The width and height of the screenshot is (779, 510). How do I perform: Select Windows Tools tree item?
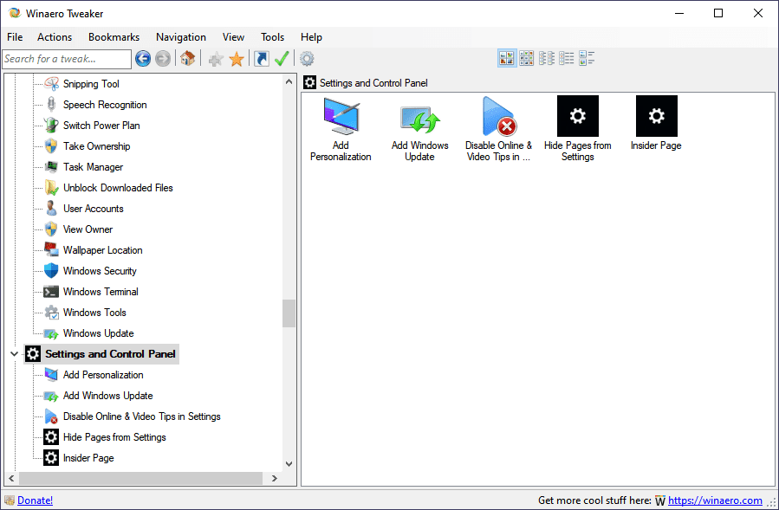pyautogui.click(x=94, y=313)
